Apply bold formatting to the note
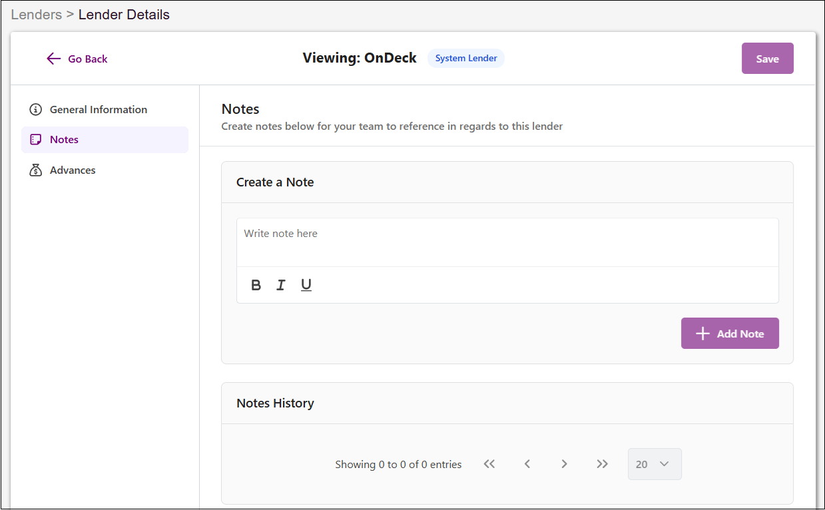This screenshot has width=825, height=510. coord(256,285)
